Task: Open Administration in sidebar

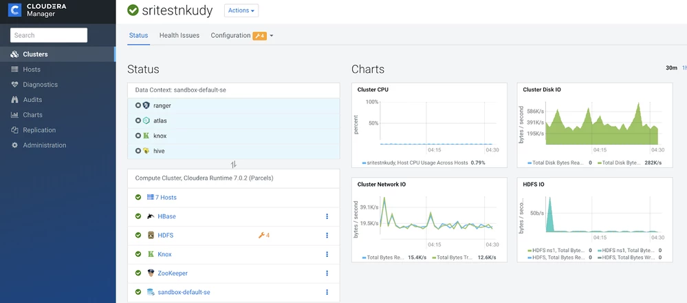Action: click(x=45, y=145)
